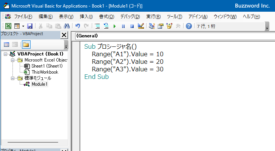Click the Buzzword Inc. title text

(x=252, y=6)
